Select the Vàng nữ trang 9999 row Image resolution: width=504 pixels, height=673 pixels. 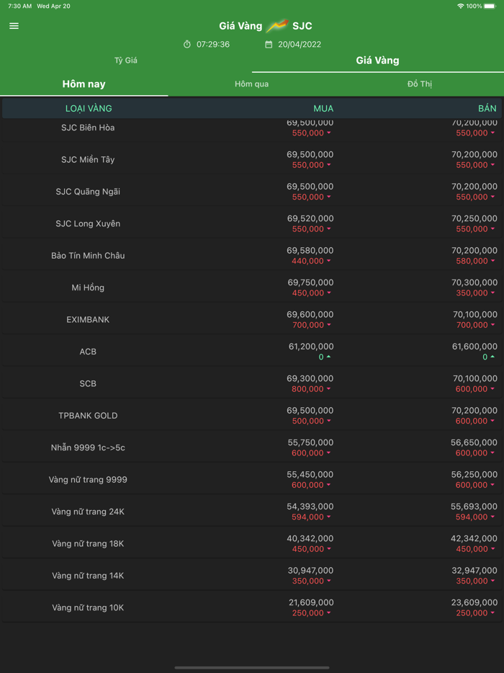252,479
